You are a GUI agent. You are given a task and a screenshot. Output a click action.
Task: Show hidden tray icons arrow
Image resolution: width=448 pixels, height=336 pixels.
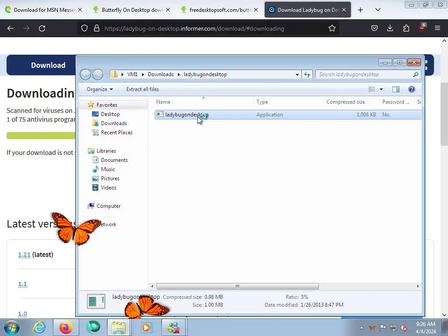361,328
